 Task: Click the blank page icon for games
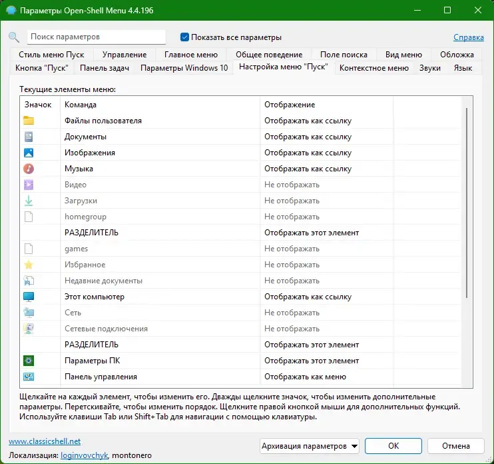[29, 249]
